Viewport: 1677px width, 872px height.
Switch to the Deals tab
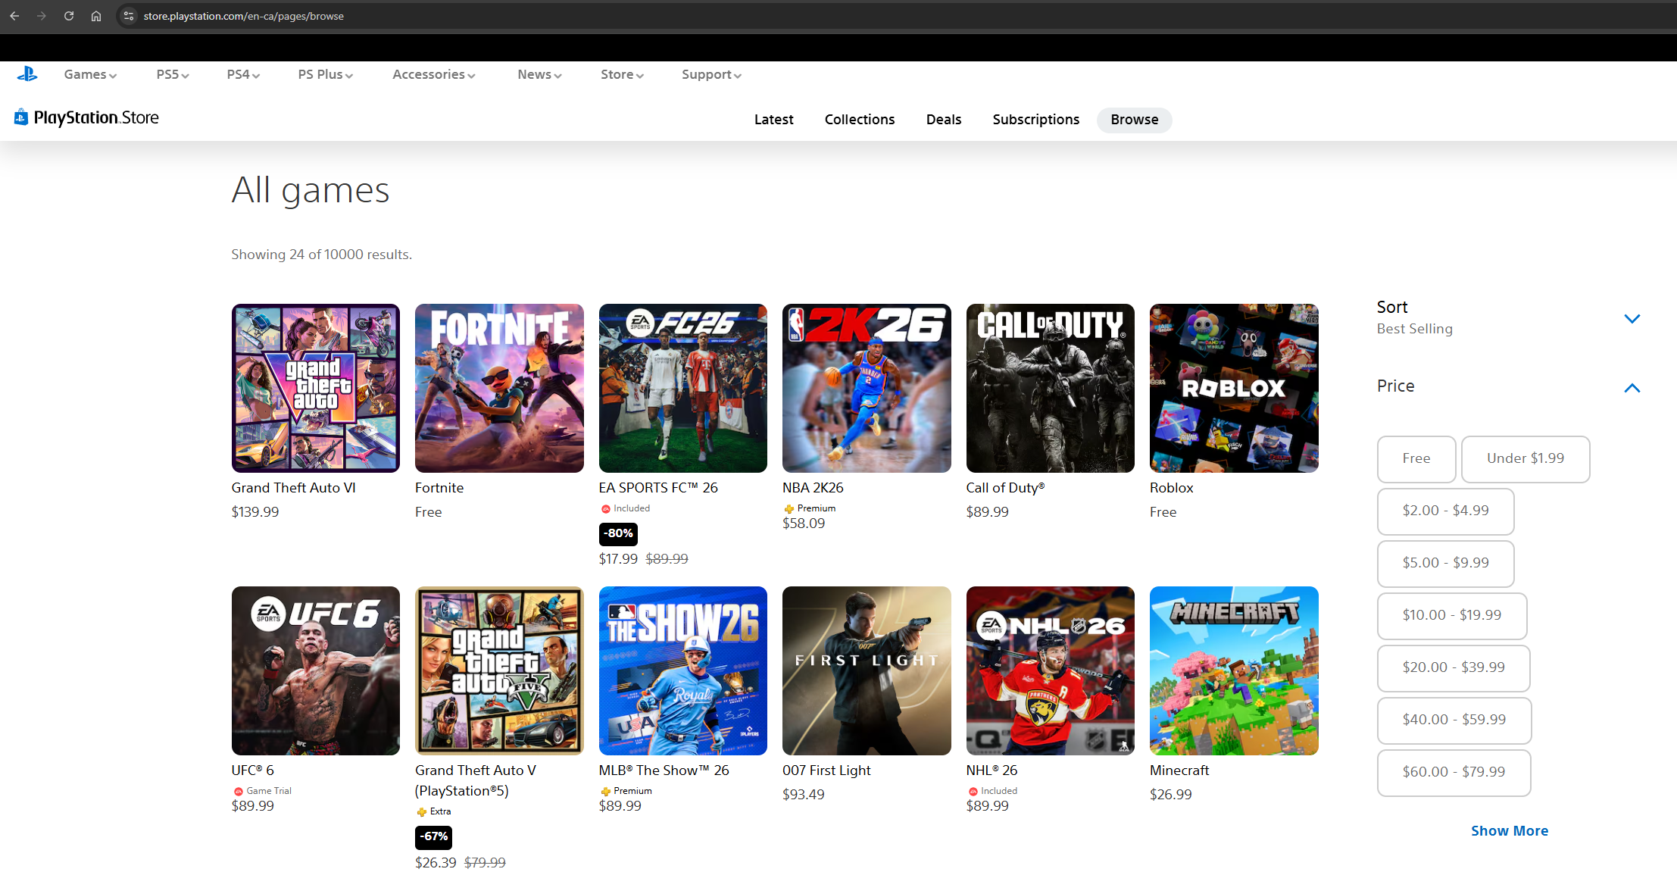[x=944, y=120]
